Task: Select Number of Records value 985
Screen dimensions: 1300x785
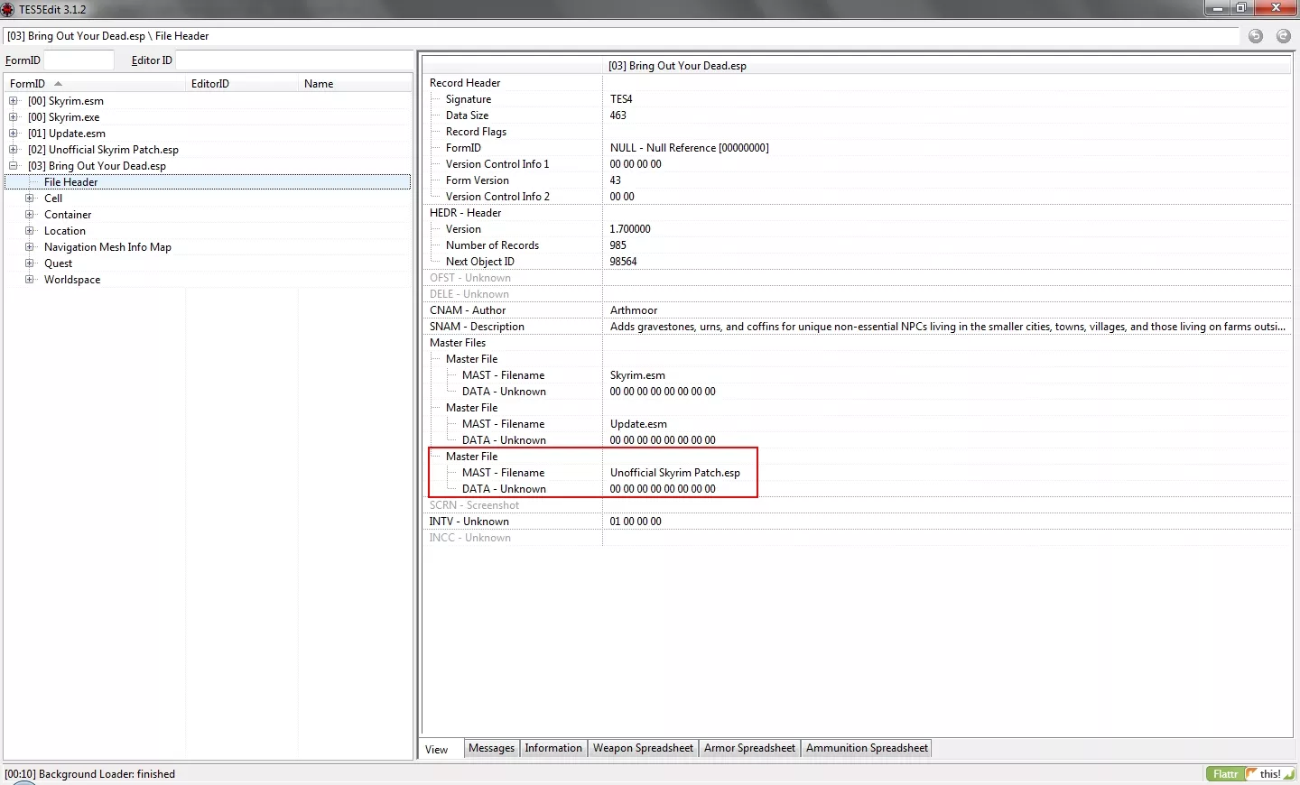Action: [617, 245]
